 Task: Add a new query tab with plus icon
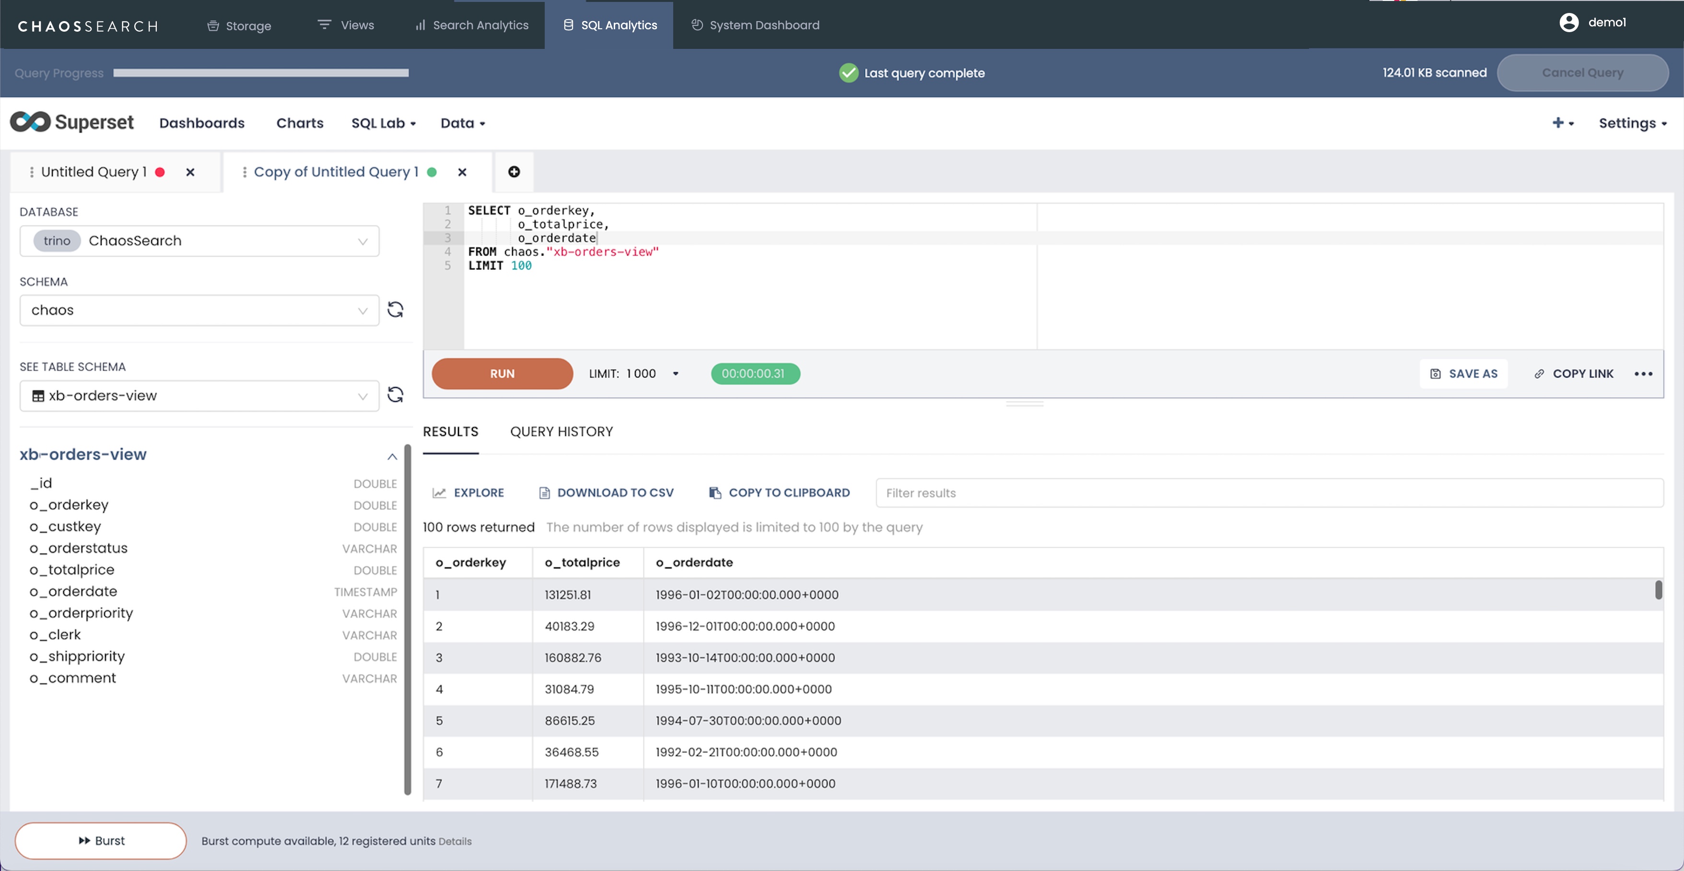pos(514,171)
